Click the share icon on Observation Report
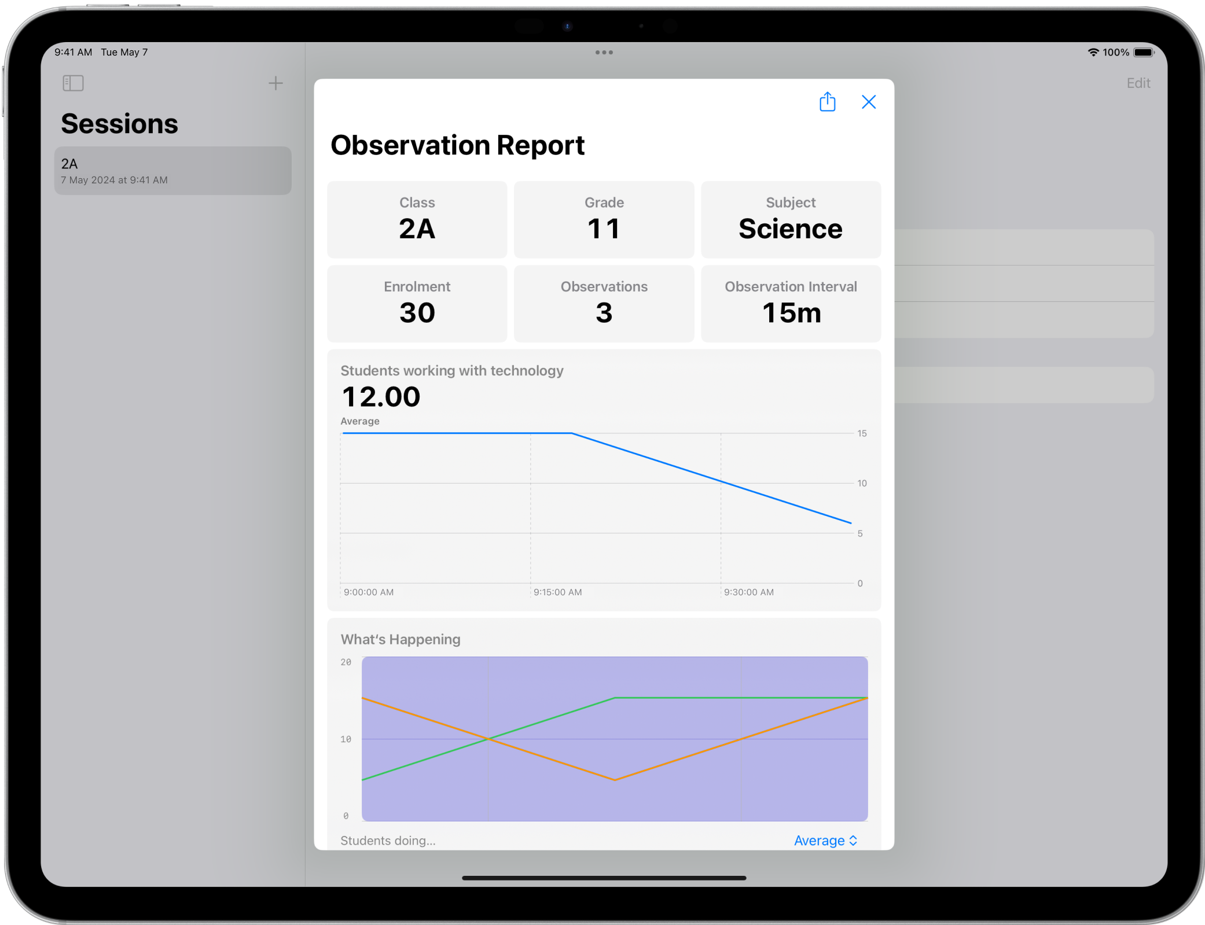Screen dimensions: 1205x925 [x=828, y=101]
